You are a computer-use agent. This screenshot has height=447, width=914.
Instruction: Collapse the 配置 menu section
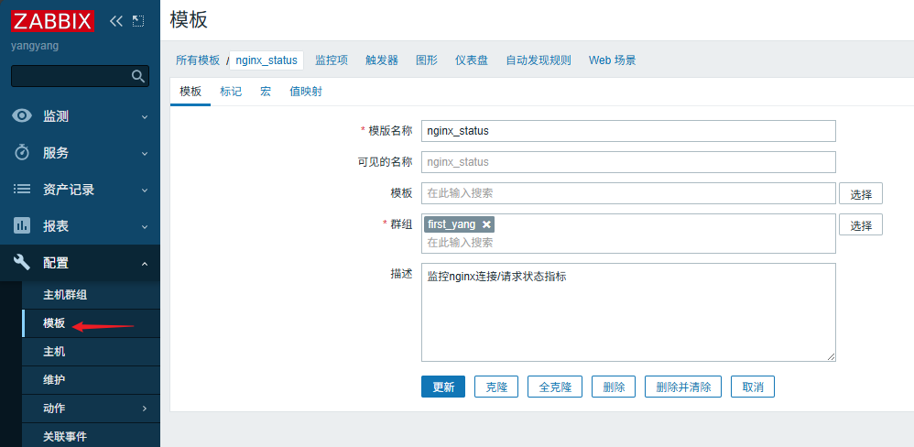click(144, 264)
